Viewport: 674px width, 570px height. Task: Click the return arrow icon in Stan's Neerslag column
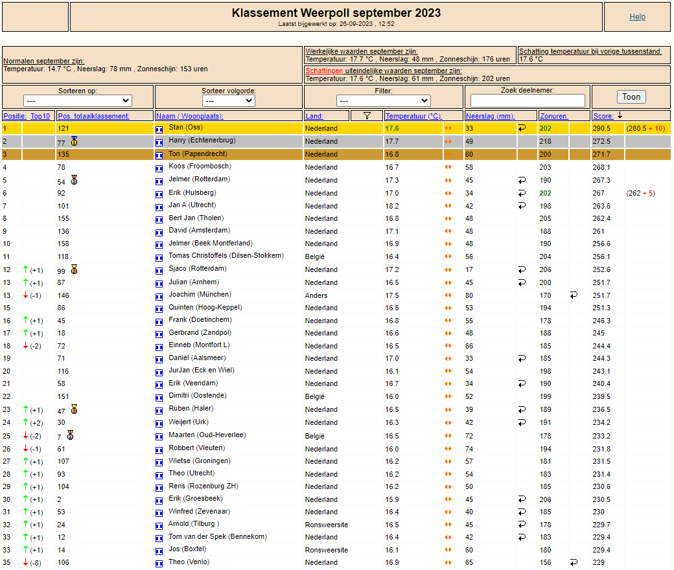click(522, 129)
